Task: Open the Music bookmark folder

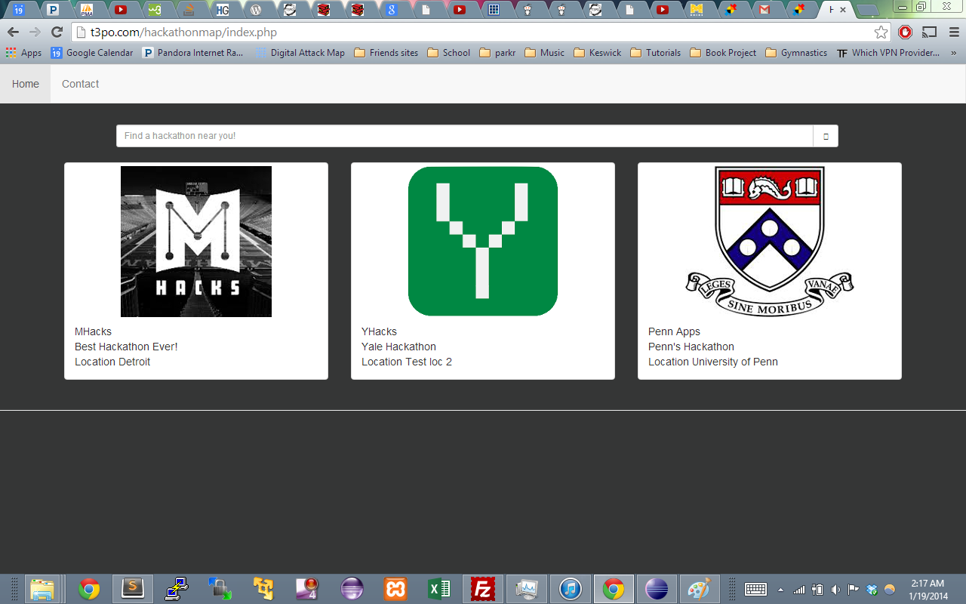Action: tap(544, 53)
